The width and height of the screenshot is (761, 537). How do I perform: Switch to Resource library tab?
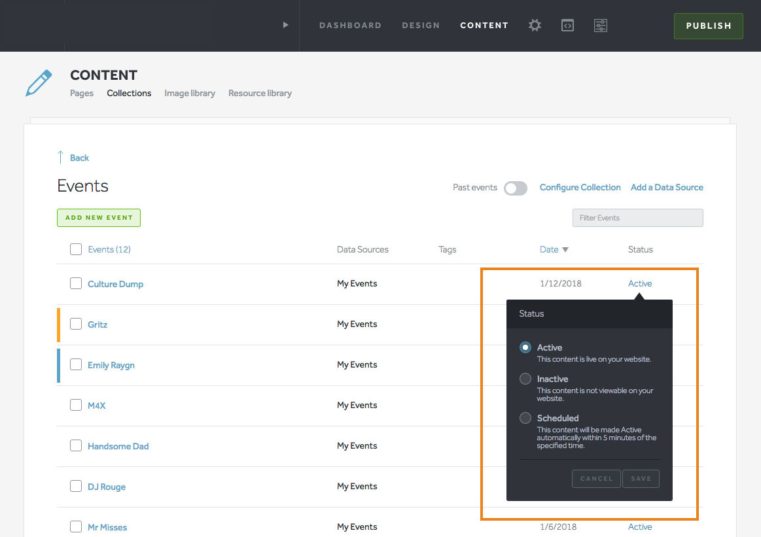pyautogui.click(x=260, y=93)
